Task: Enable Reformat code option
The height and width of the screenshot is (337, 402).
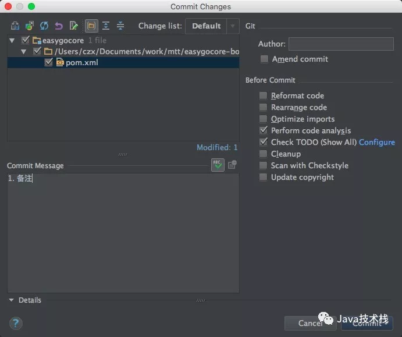Action: pos(264,95)
